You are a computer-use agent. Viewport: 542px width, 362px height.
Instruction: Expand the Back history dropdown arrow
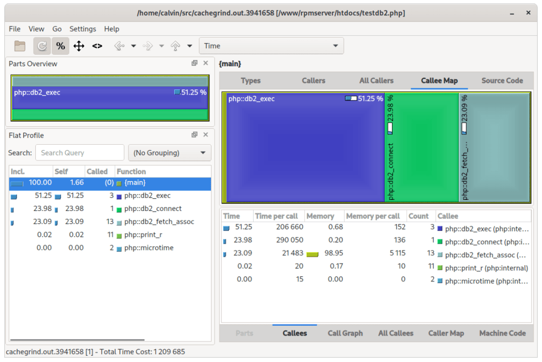[134, 46]
